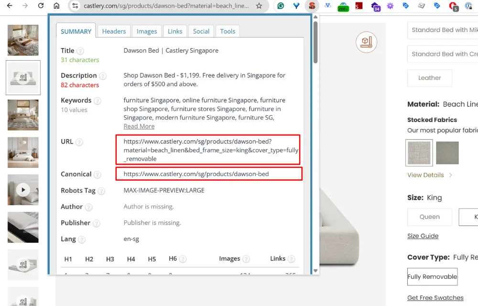Screen dimensions: 478x306
Task: Open the SEO META in 1 CLICK extension
Action: coord(312,6)
